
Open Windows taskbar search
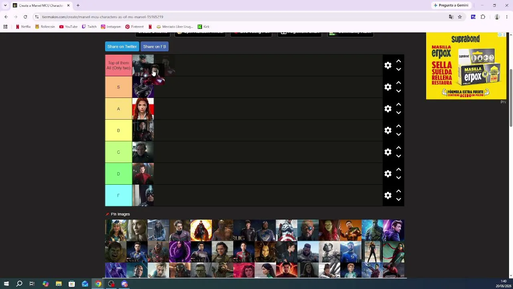coord(19,284)
